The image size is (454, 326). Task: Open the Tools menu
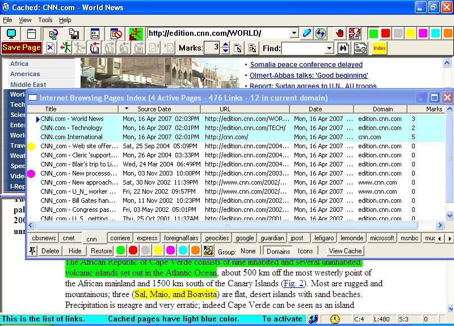coord(45,20)
